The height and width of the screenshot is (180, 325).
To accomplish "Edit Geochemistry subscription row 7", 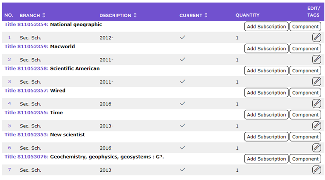I will 317,170.
